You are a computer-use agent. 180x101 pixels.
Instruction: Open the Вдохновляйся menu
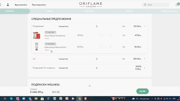point(21,5)
